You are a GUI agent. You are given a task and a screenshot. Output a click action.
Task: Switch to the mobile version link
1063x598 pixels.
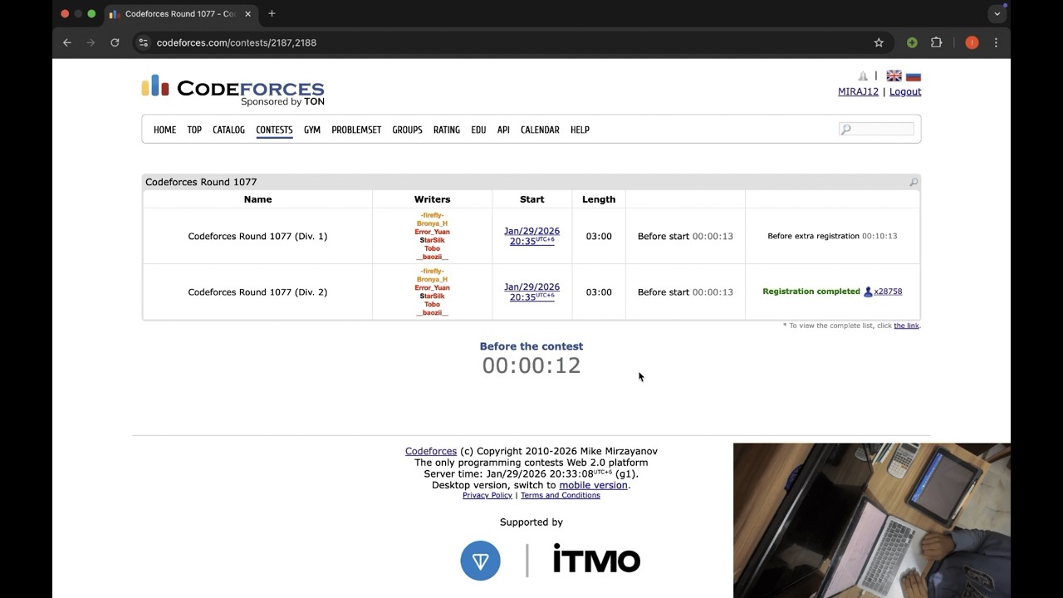[593, 485]
